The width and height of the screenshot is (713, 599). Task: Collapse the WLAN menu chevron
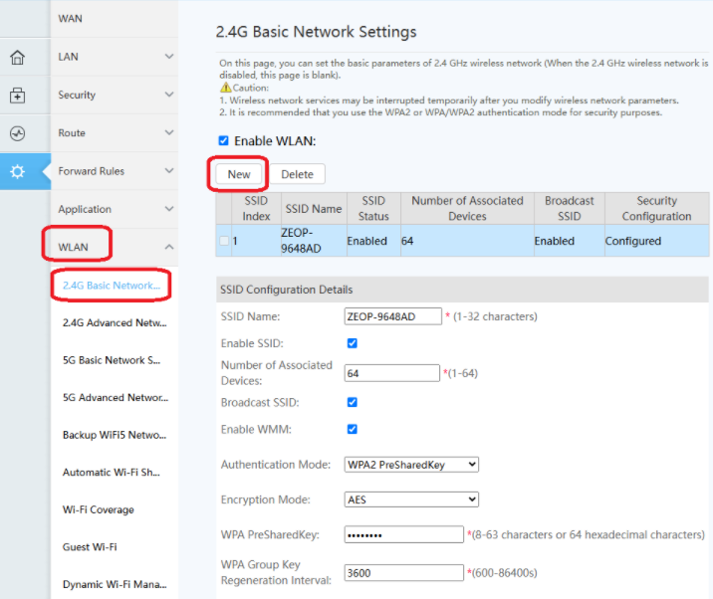169,247
